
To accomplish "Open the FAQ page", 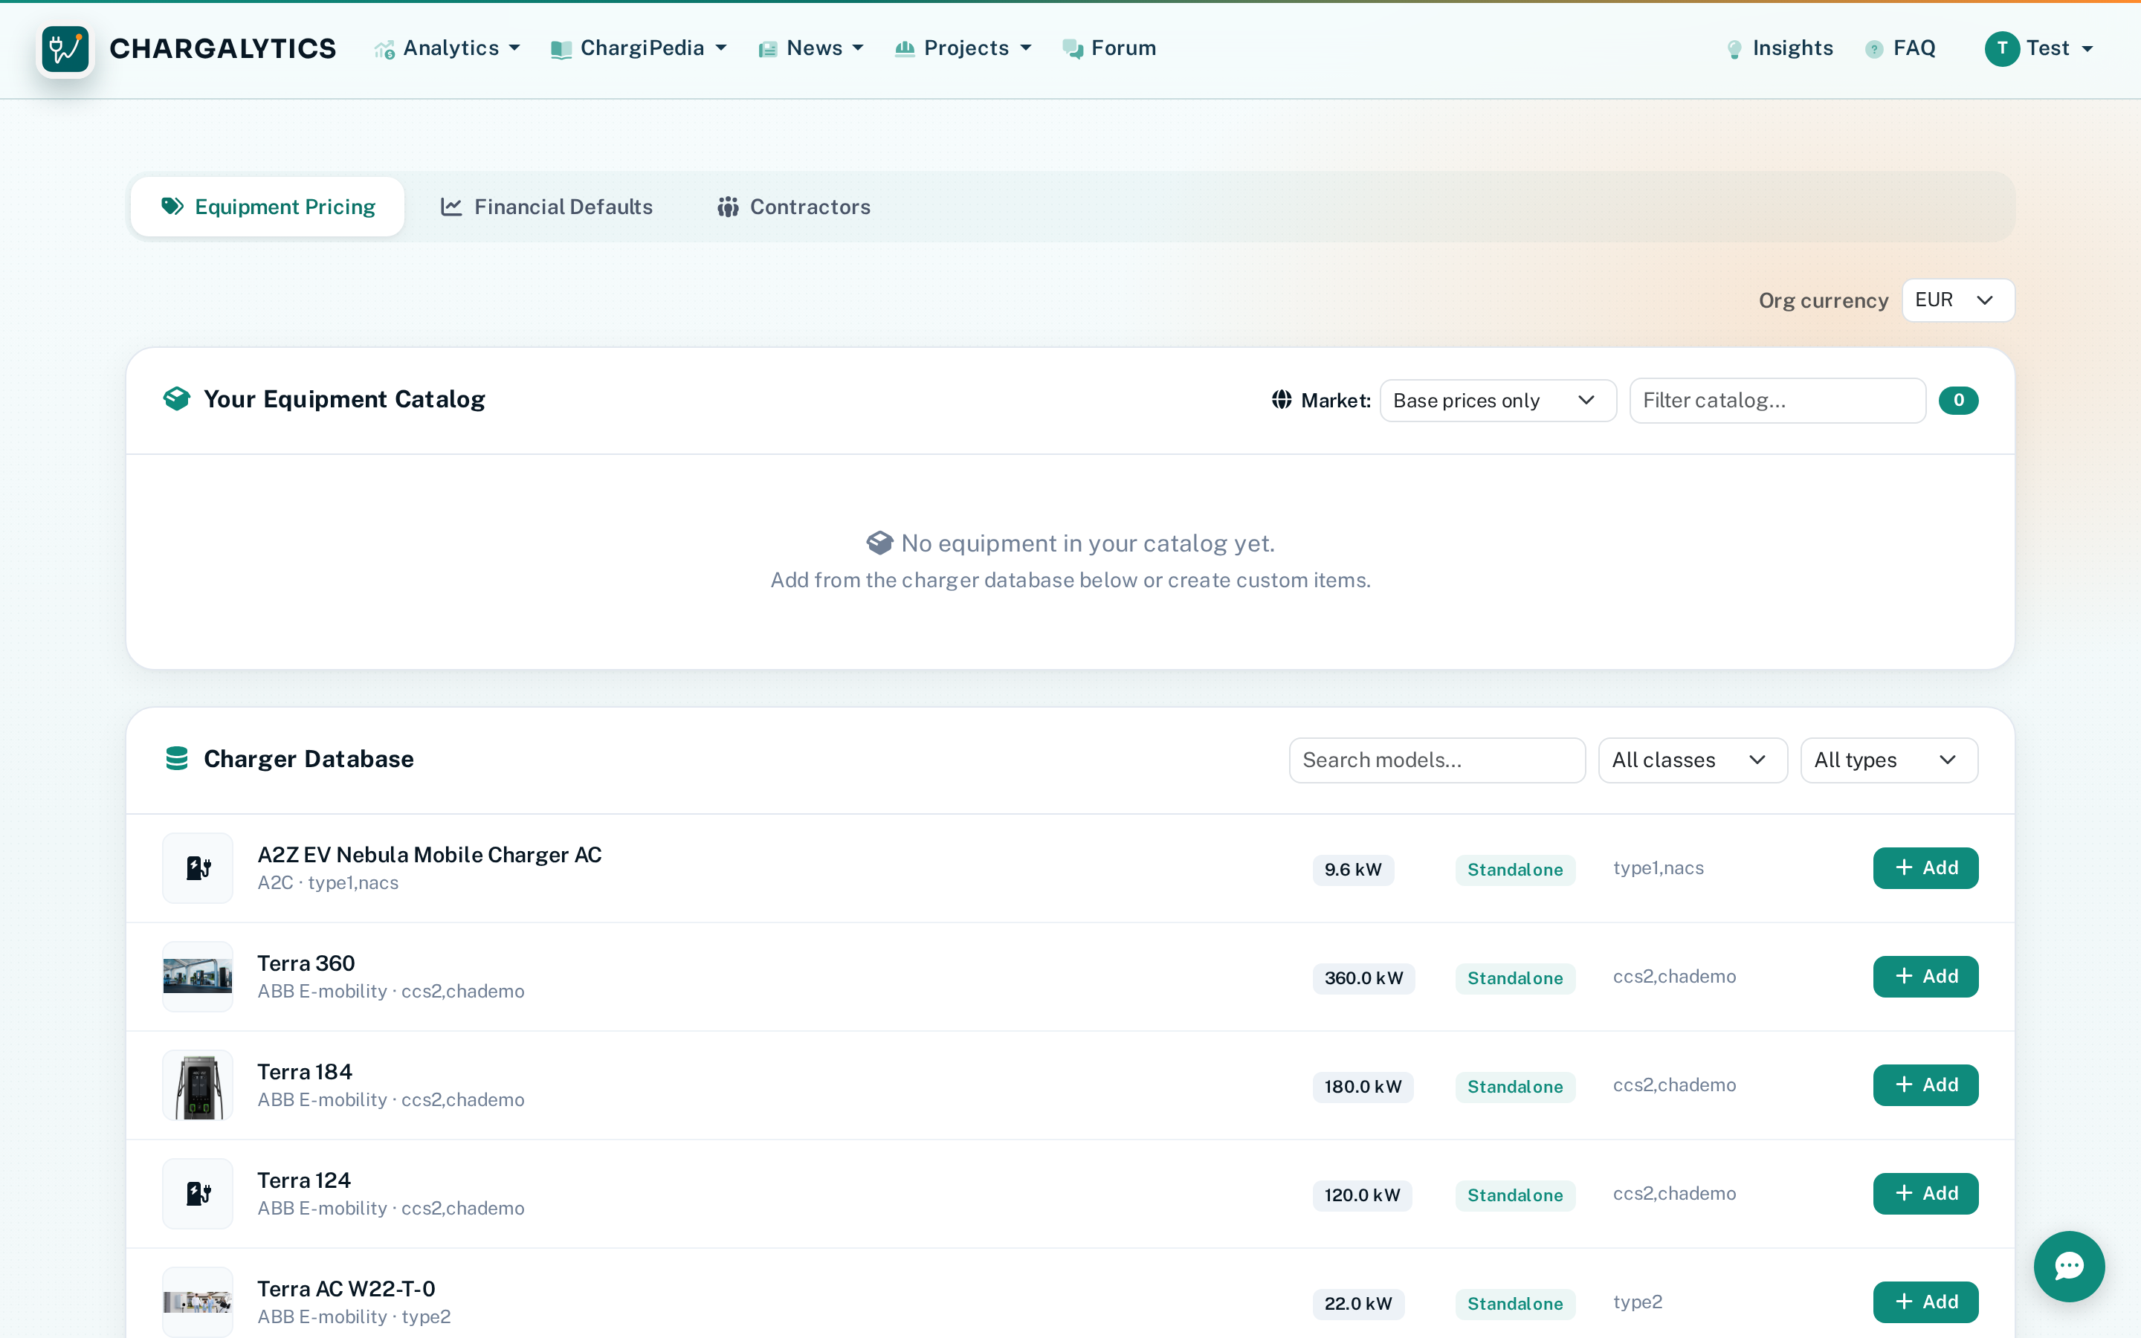I will coord(1900,48).
